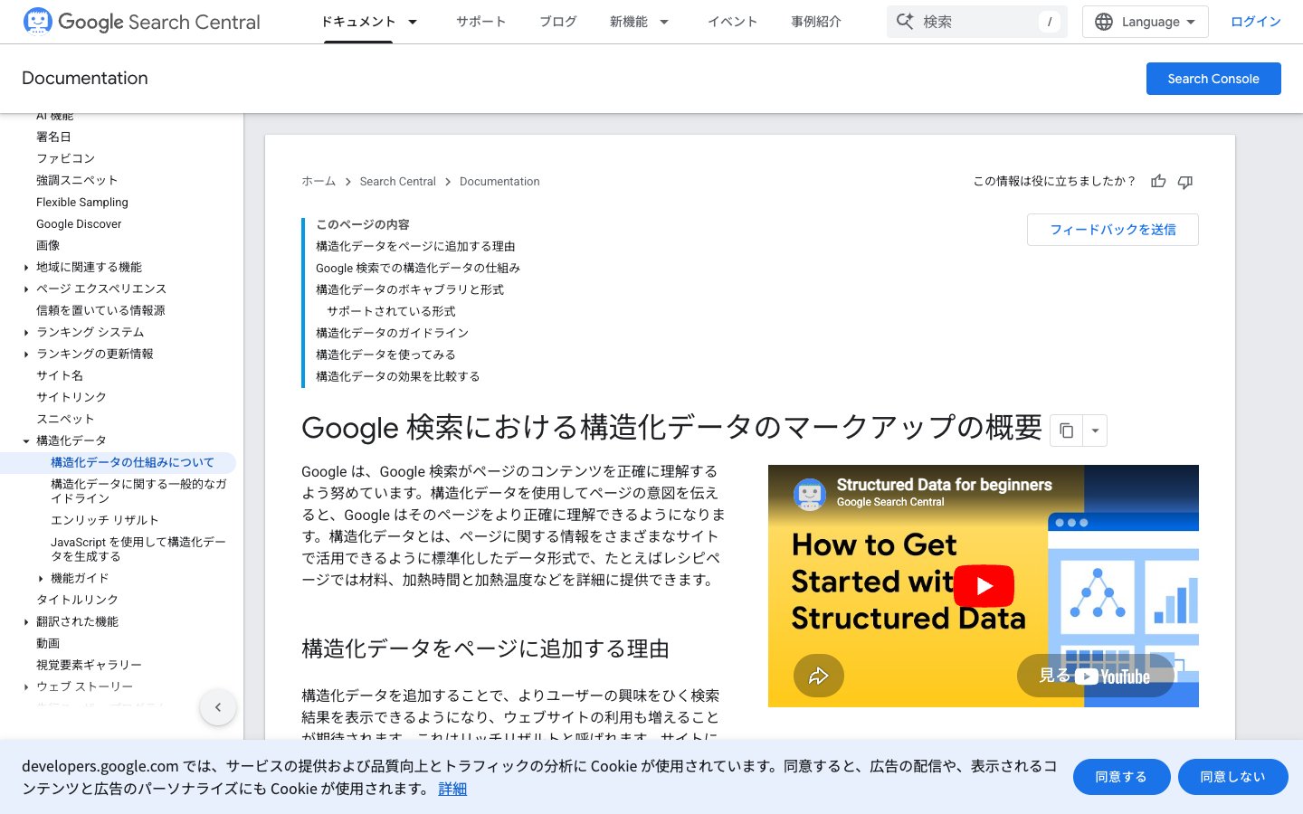The height and width of the screenshot is (814, 1303).
Task: Expand ウェブ ストーリー section
Action: coord(26,687)
